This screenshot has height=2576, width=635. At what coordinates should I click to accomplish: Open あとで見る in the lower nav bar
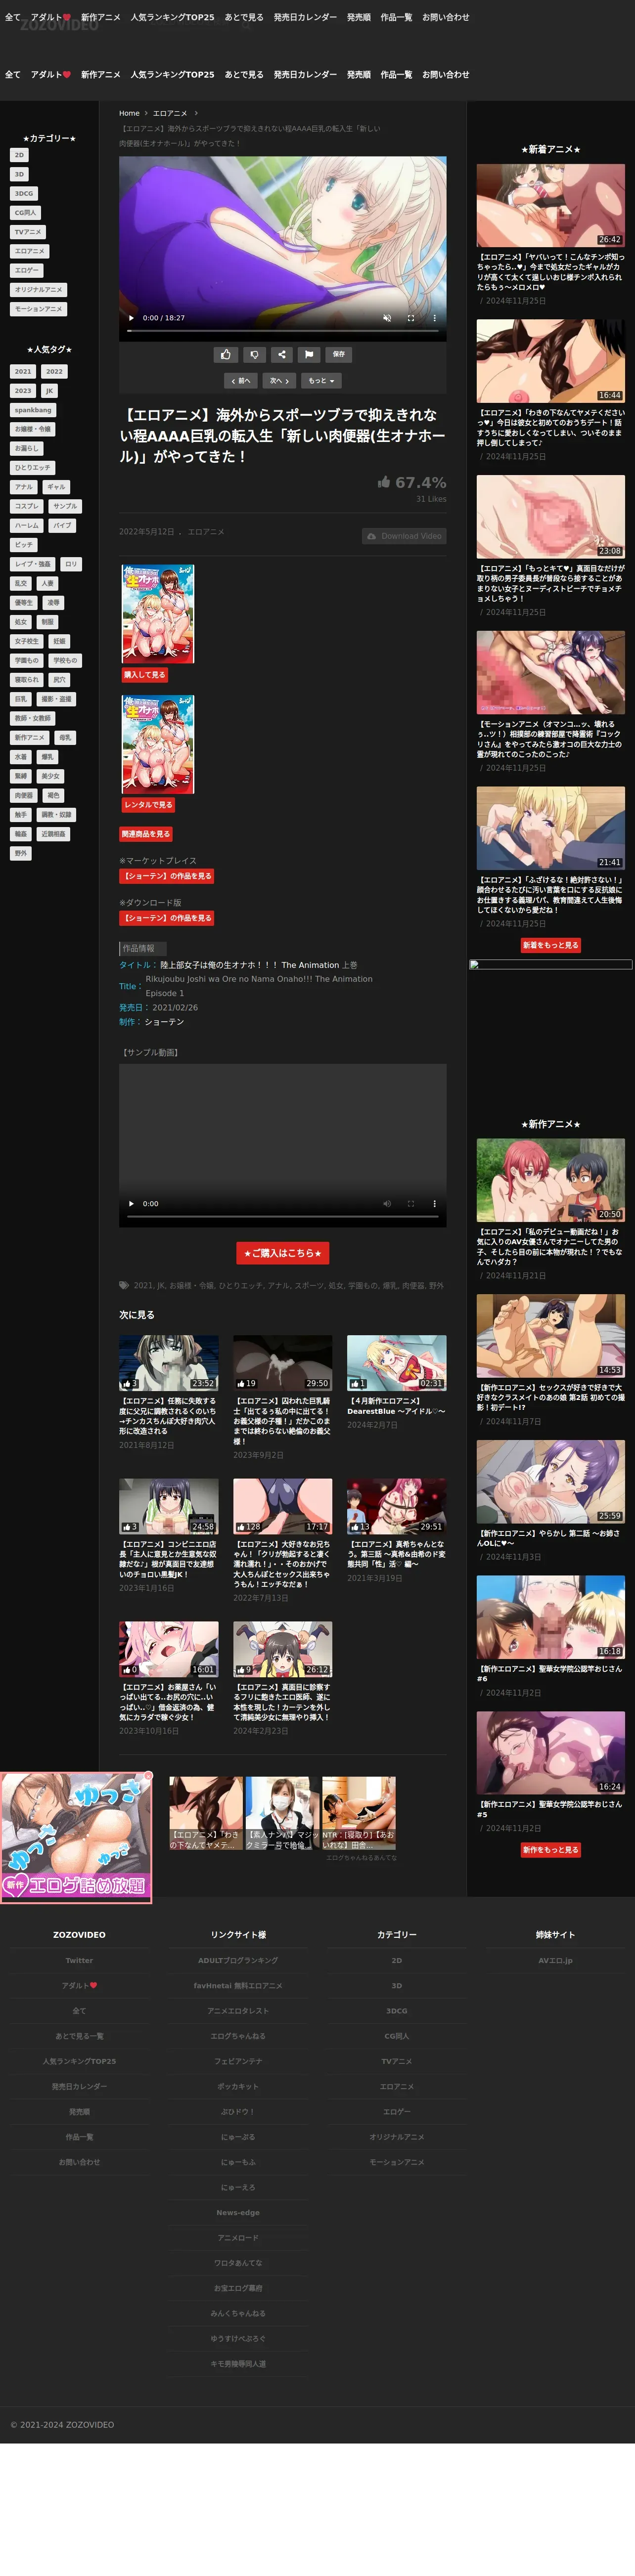244,75
